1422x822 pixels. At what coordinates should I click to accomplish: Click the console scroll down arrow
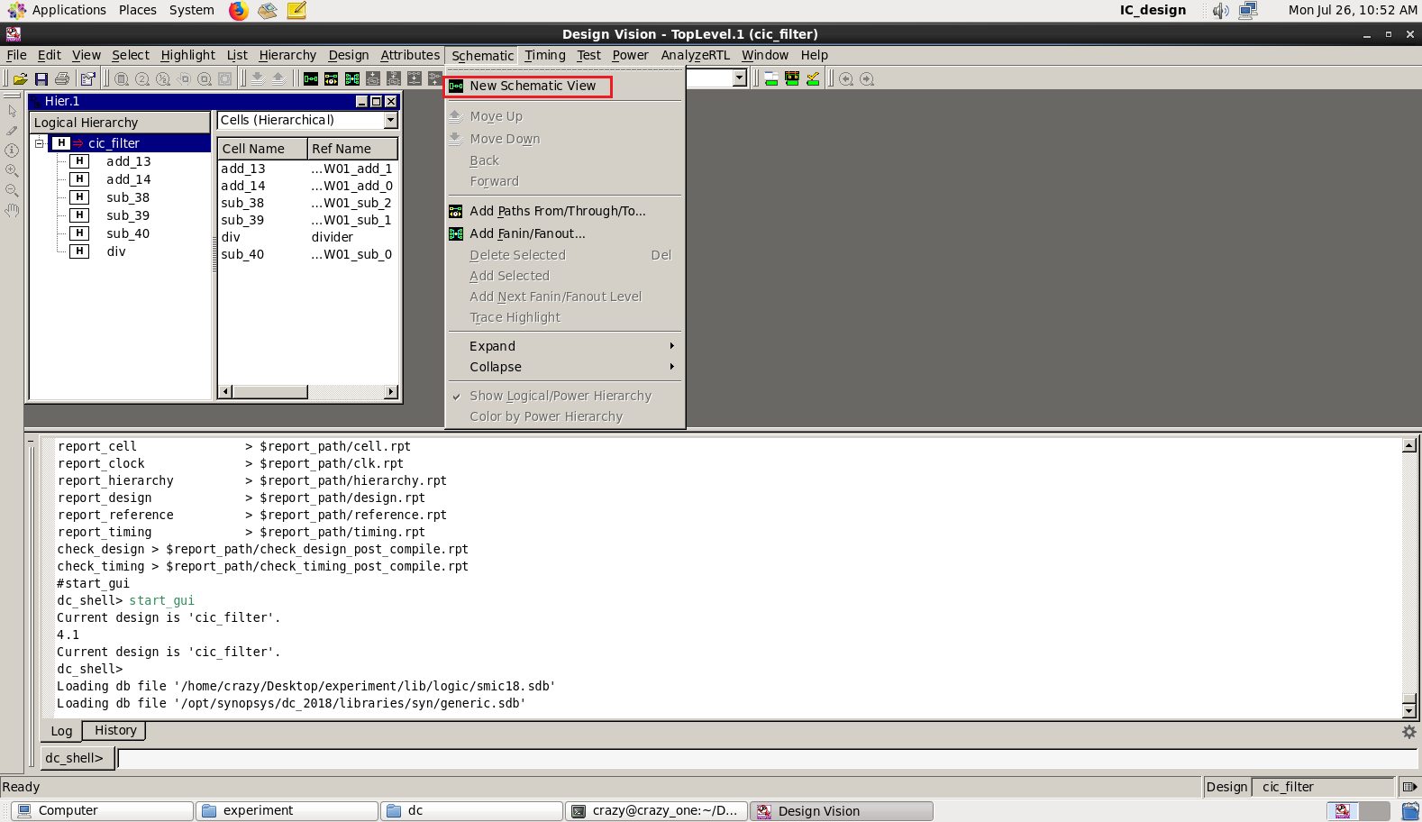(1409, 711)
